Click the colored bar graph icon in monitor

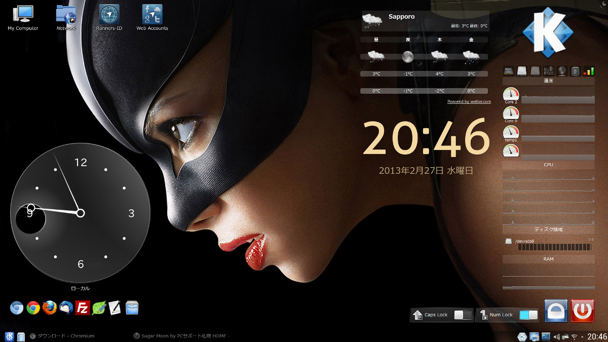click(x=589, y=71)
